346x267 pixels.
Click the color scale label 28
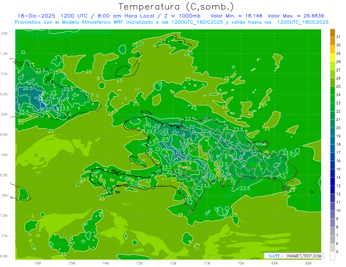coord(338,62)
